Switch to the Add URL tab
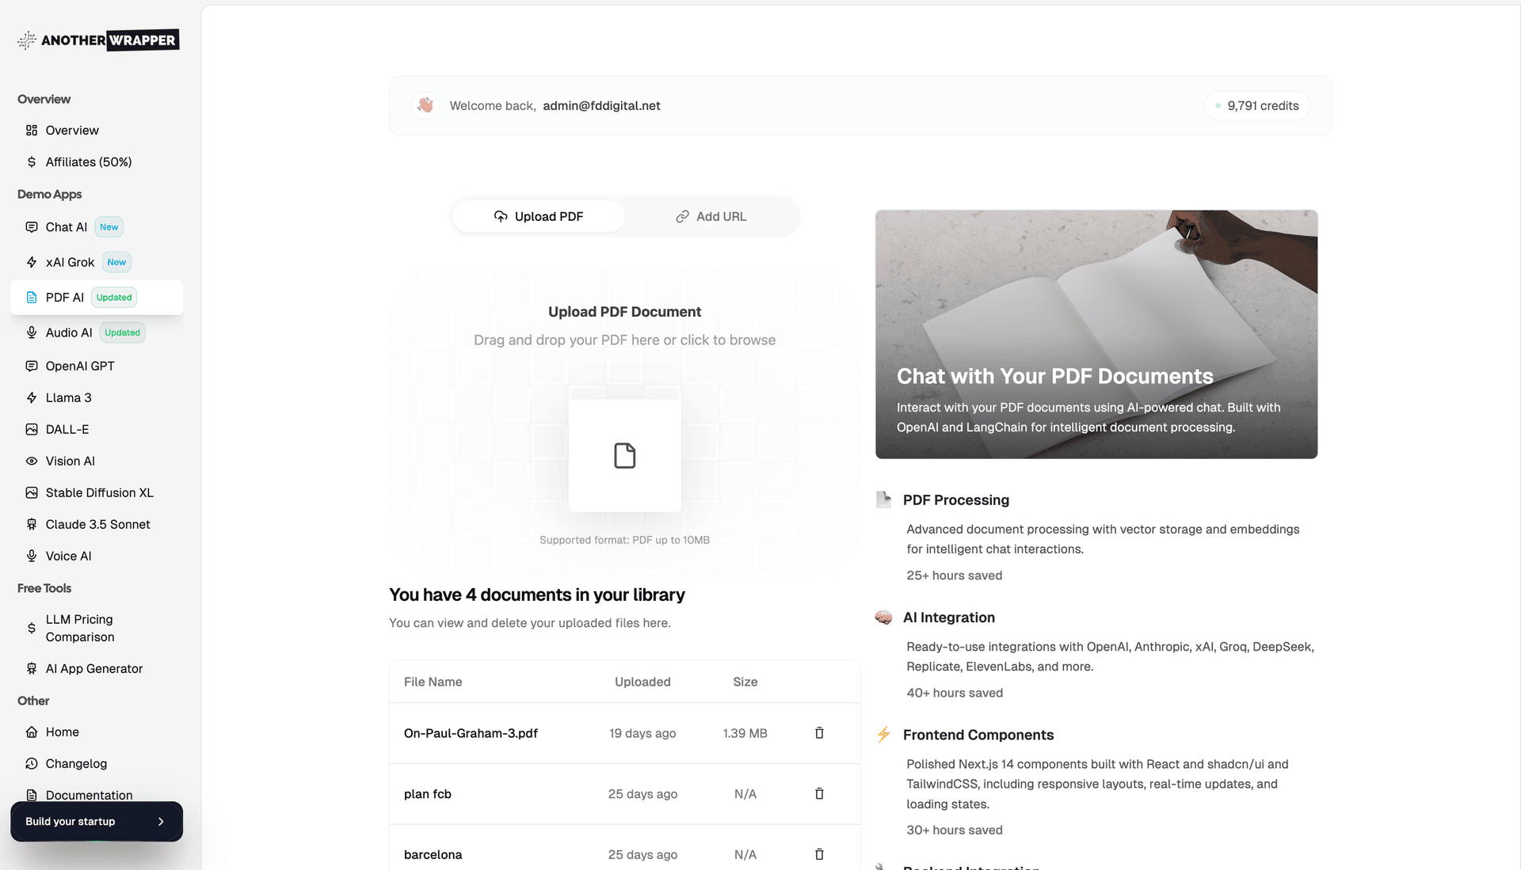 coord(711,216)
